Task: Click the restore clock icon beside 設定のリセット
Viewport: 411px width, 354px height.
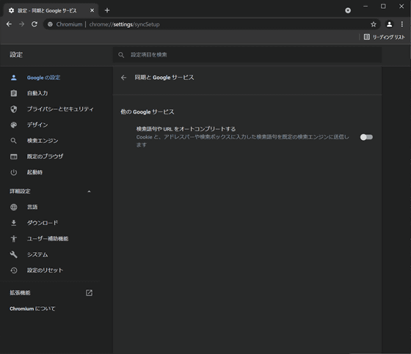Action: coord(14,270)
